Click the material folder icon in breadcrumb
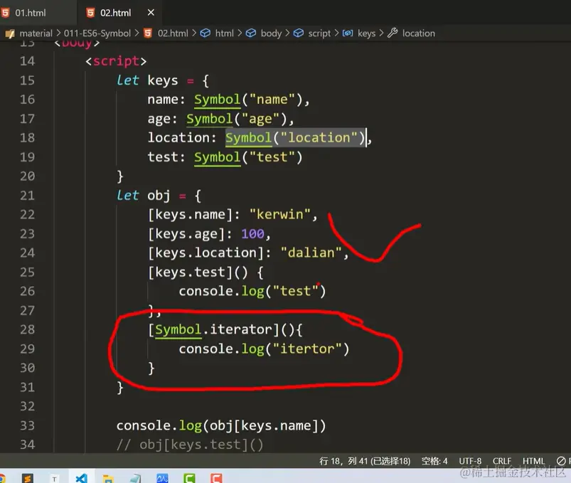571x483 pixels. coord(10,33)
